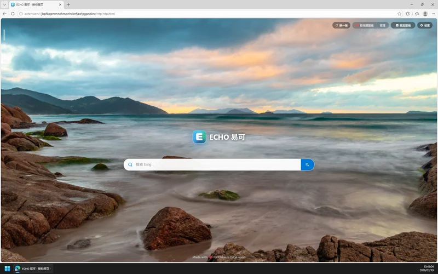The image size is (438, 274).
Task: Reload the page with the refresh icon
Action: click(x=12, y=13)
